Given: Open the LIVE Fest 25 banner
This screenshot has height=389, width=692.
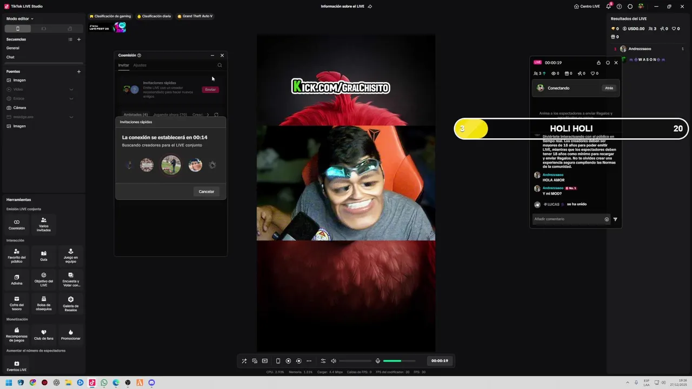Looking at the screenshot, I should (x=108, y=27).
